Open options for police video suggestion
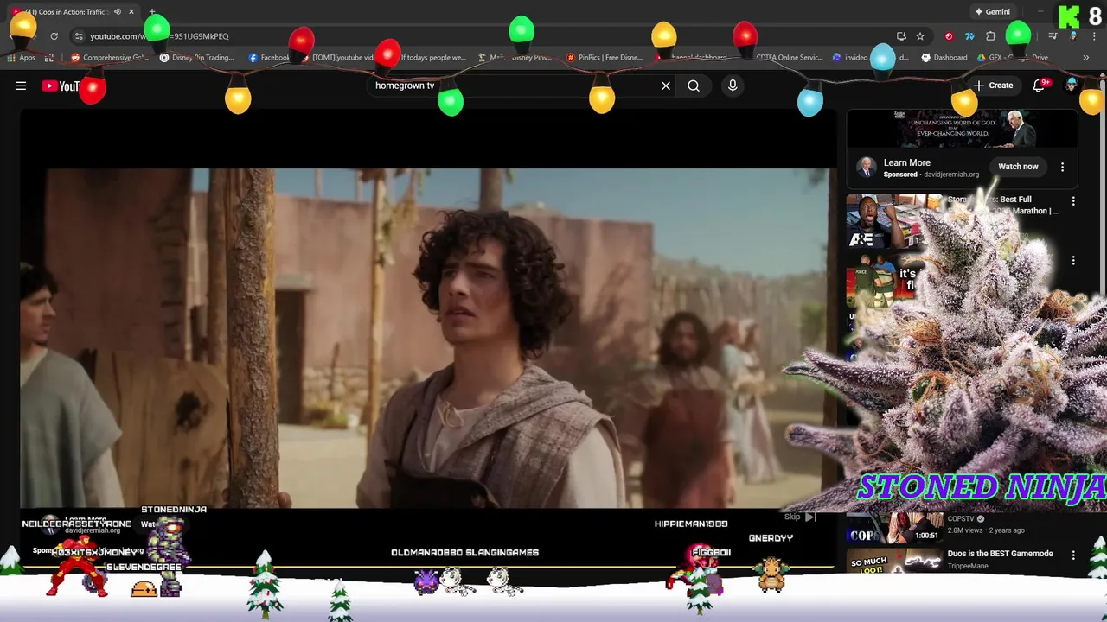The width and height of the screenshot is (1107, 622). pyautogui.click(x=1073, y=260)
